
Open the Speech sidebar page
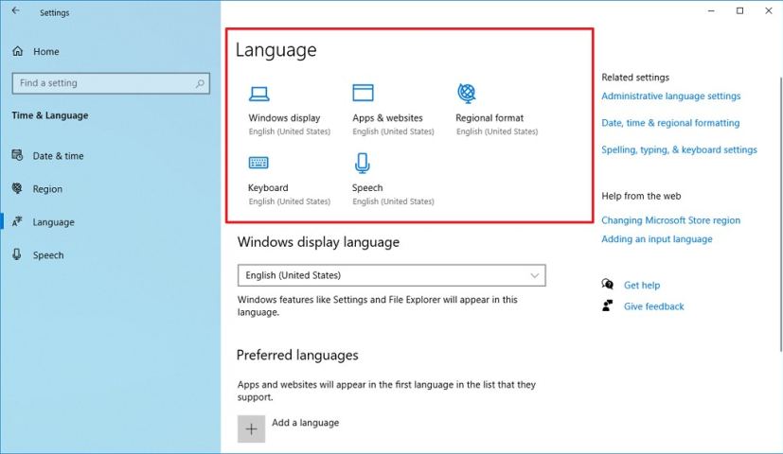(48, 255)
